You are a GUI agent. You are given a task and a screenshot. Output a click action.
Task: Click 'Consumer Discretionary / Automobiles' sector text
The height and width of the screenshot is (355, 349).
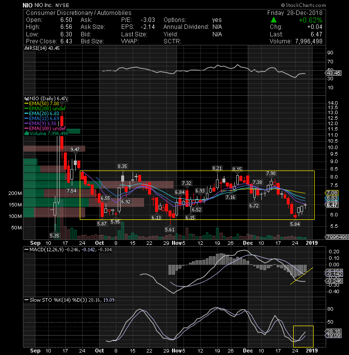[79, 13]
